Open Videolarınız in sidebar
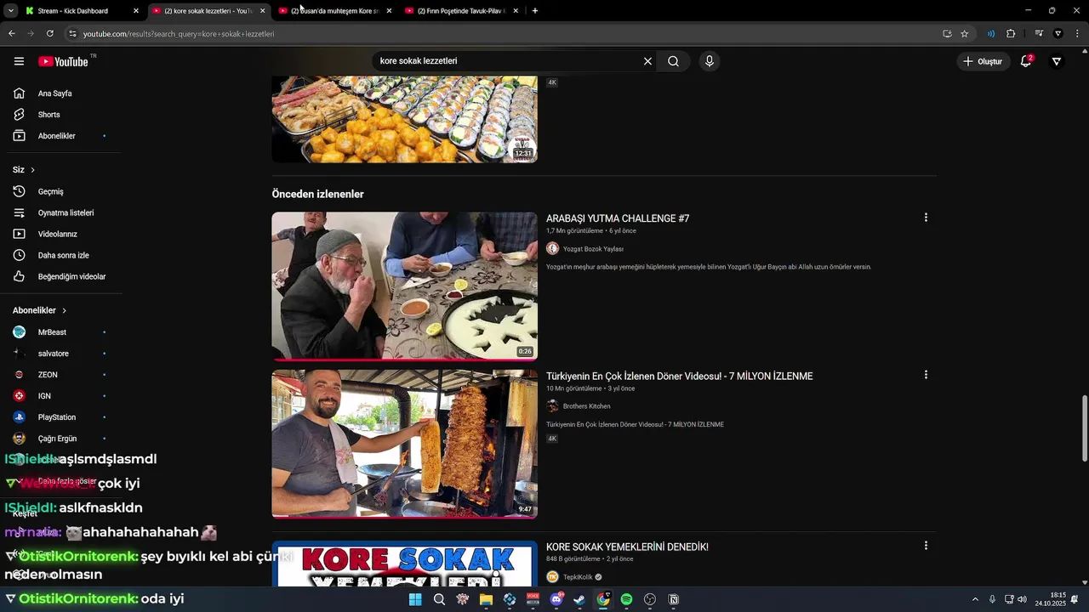1089x612 pixels. pos(55,234)
